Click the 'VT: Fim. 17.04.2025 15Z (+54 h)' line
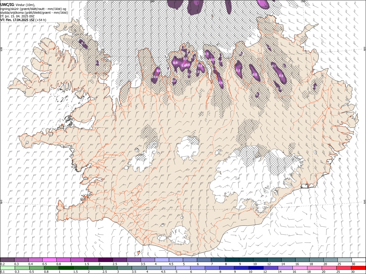The height and width of the screenshot is (274, 366). [23, 20]
